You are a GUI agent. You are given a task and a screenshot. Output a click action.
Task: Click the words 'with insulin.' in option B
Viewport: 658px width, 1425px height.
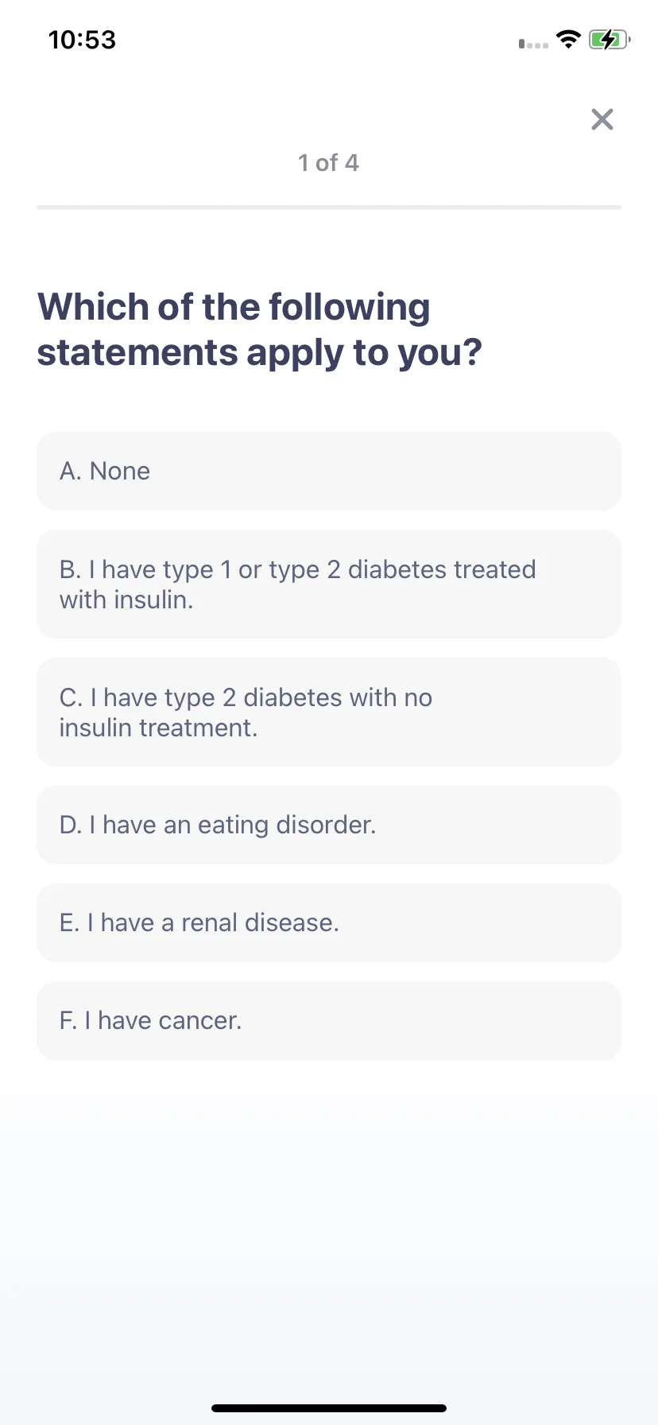pos(126,600)
